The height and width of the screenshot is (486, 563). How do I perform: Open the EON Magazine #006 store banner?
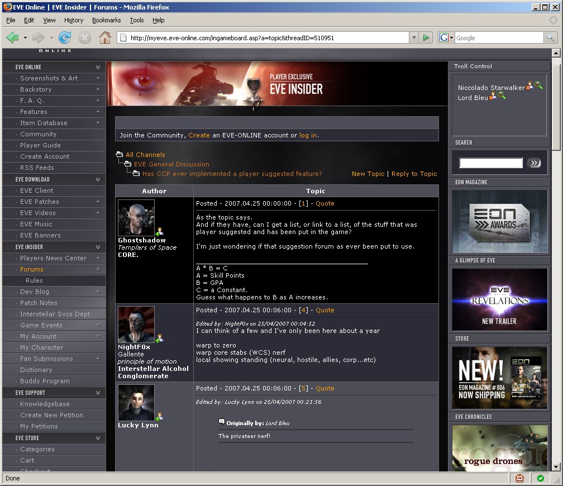click(500, 378)
